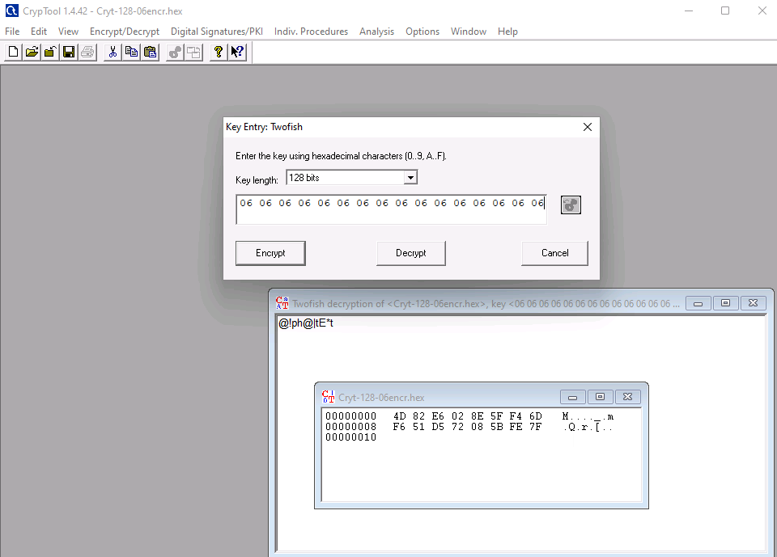This screenshot has width=777, height=557.
Task: Click the context help pointer icon
Action: [236, 53]
